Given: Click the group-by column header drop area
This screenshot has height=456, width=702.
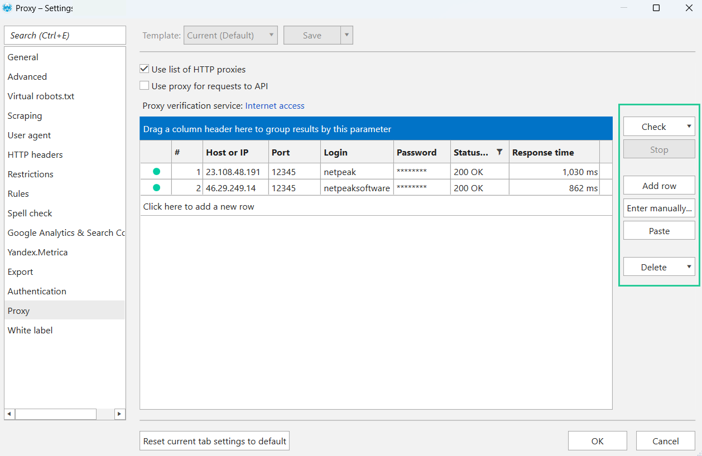Looking at the screenshot, I should (x=376, y=129).
